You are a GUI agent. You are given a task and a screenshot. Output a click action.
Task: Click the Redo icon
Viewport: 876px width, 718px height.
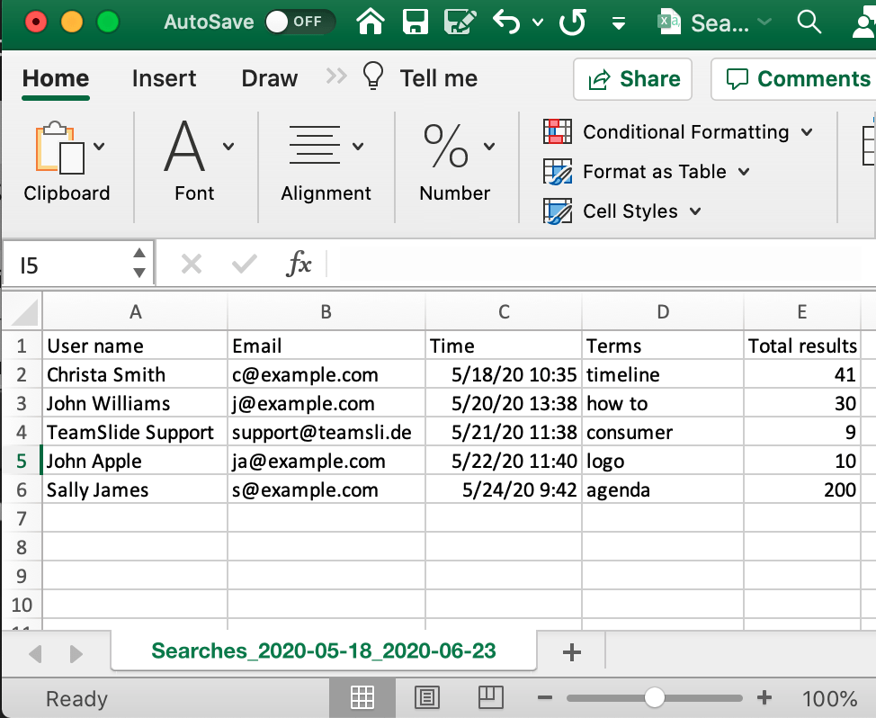coord(574,22)
